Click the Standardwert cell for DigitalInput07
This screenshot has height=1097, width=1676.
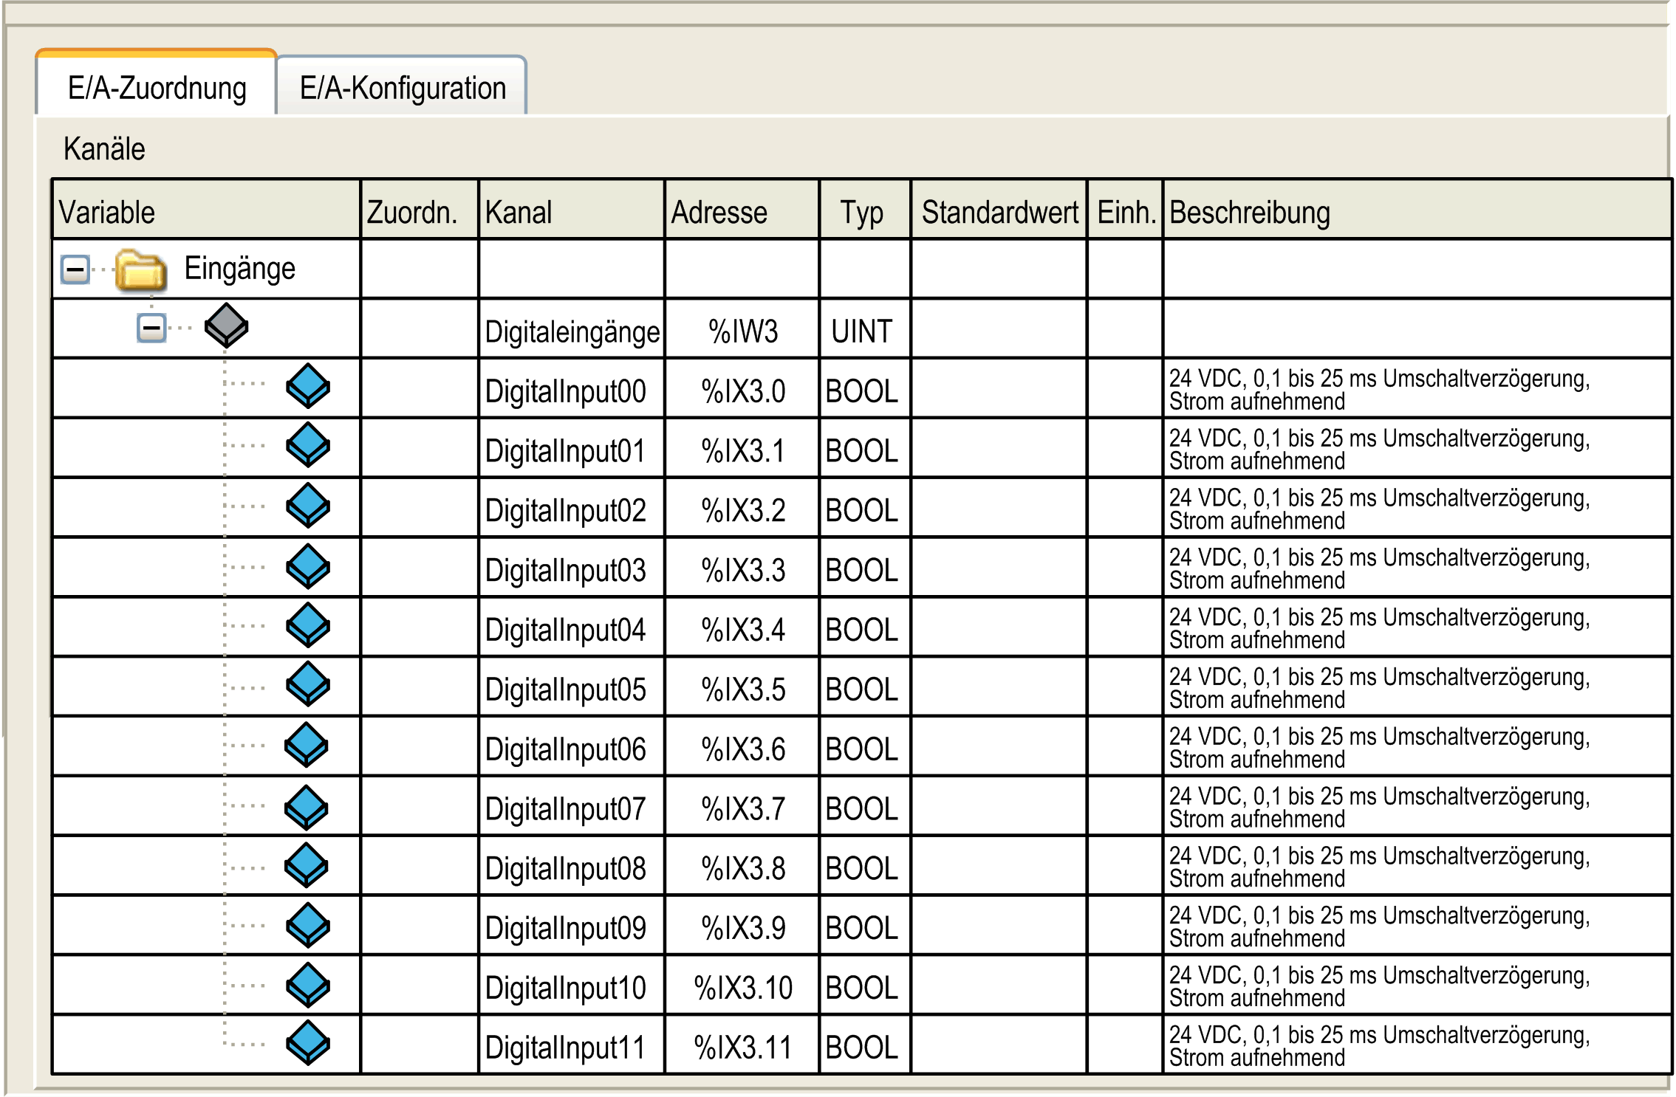pos(999,806)
